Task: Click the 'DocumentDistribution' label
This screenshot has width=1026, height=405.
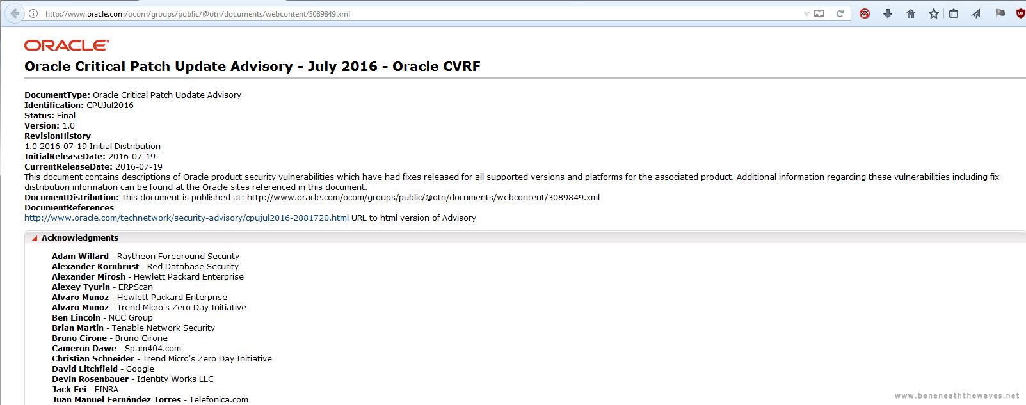Action: [72, 197]
